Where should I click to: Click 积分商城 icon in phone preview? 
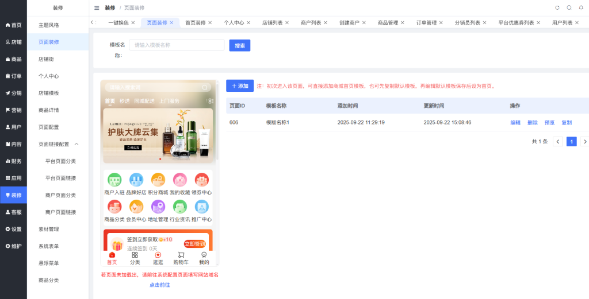pyautogui.click(x=158, y=180)
